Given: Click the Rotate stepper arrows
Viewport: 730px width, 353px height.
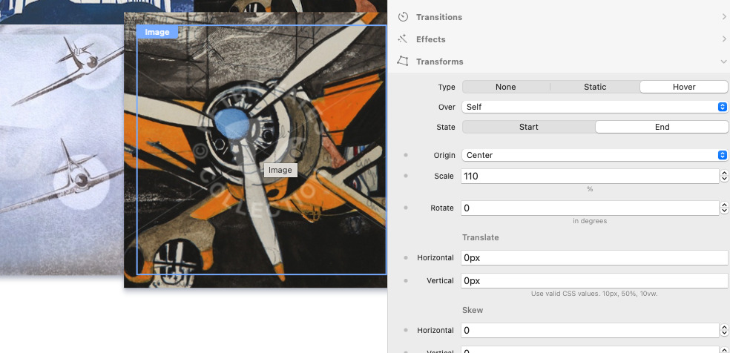Looking at the screenshot, I should pos(724,208).
